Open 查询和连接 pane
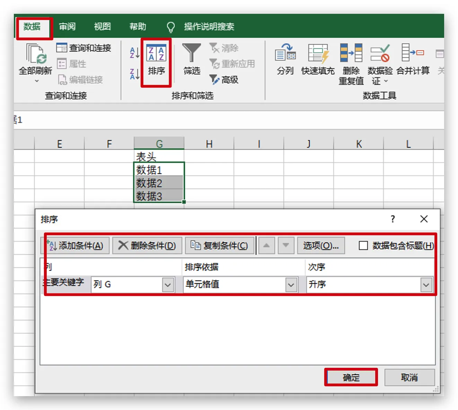Screen dimensions: 458x410 click(83, 48)
